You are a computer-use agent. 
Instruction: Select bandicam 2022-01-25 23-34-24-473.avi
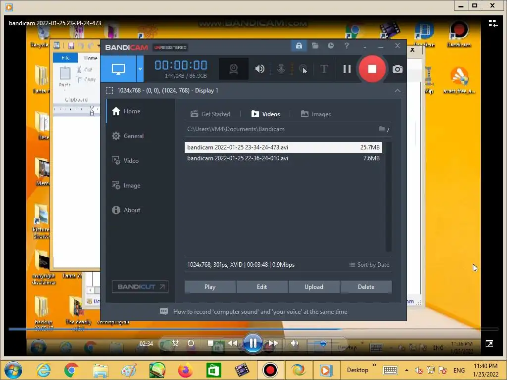(x=283, y=147)
